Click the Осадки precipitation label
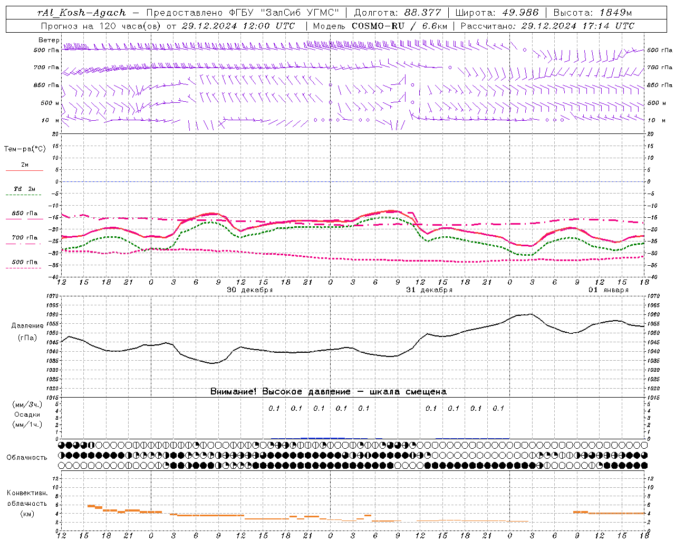This screenshot has height=540, width=675. pos(27,414)
